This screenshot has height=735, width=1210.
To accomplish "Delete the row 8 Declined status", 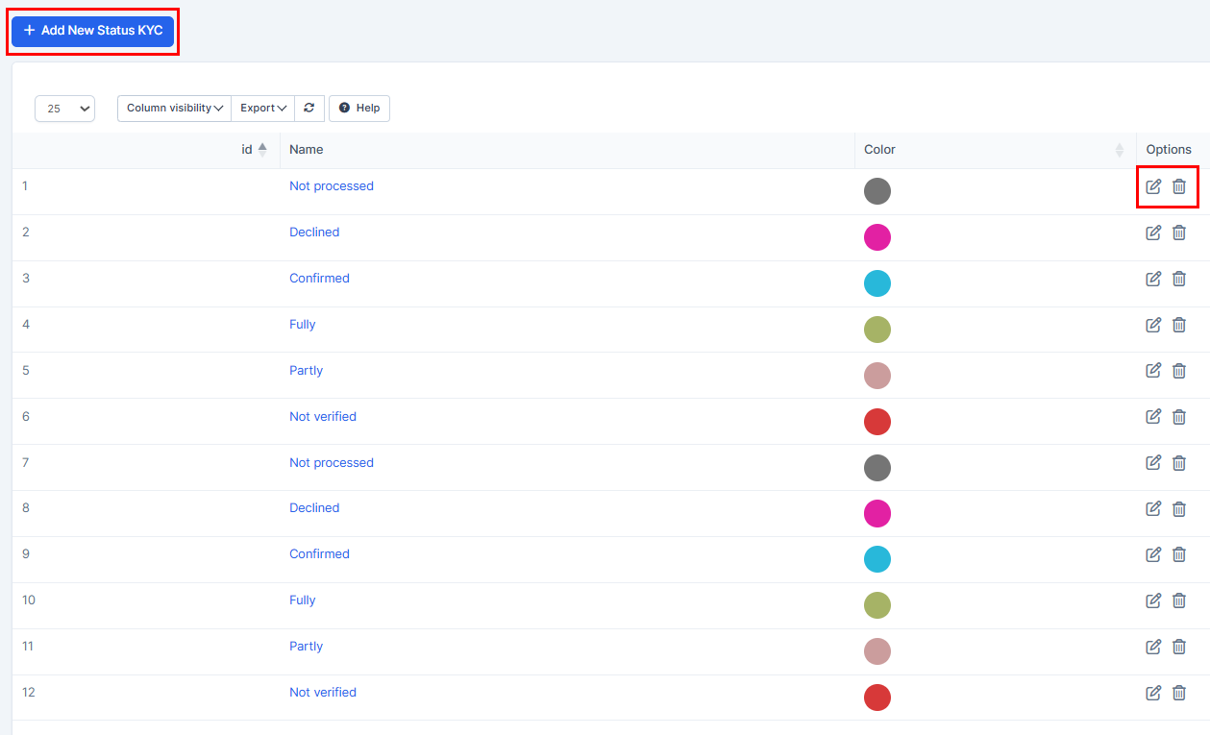I will click(x=1179, y=508).
